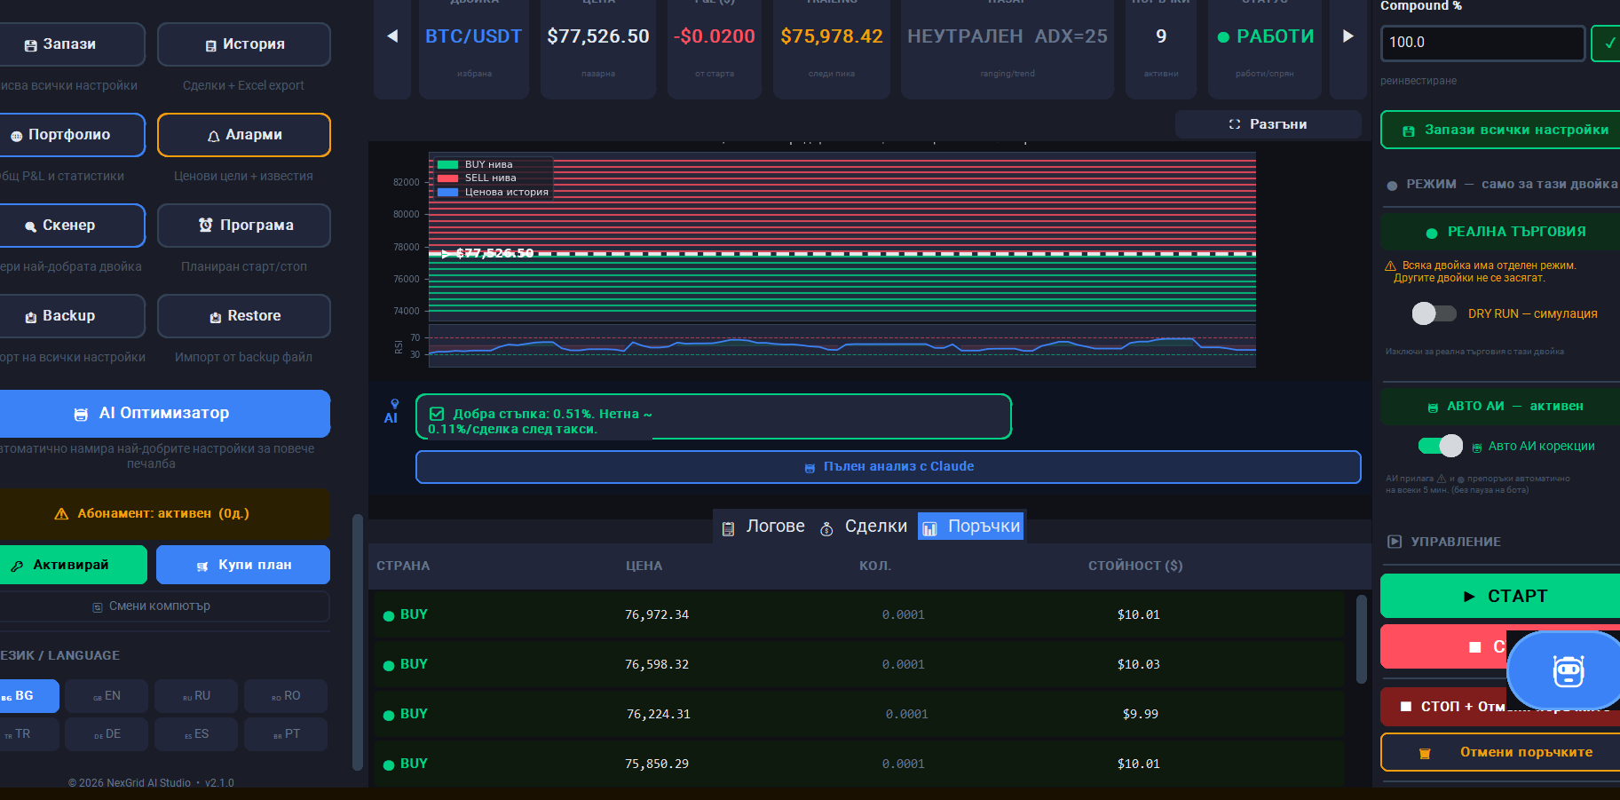The width and height of the screenshot is (1620, 800).
Task: Click the left sidebar scrollbar
Action: click(x=358, y=642)
